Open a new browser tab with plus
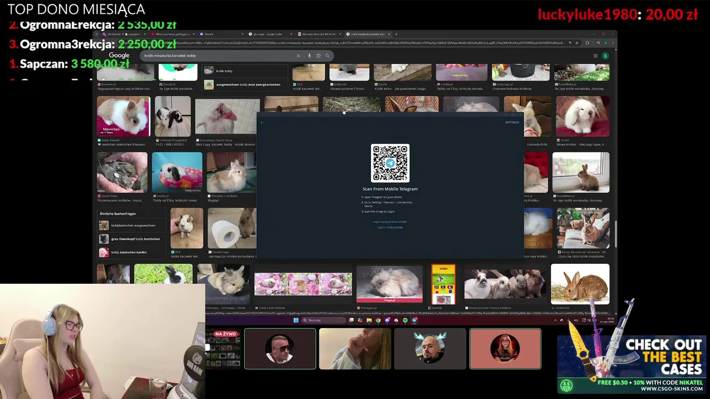 (x=396, y=34)
